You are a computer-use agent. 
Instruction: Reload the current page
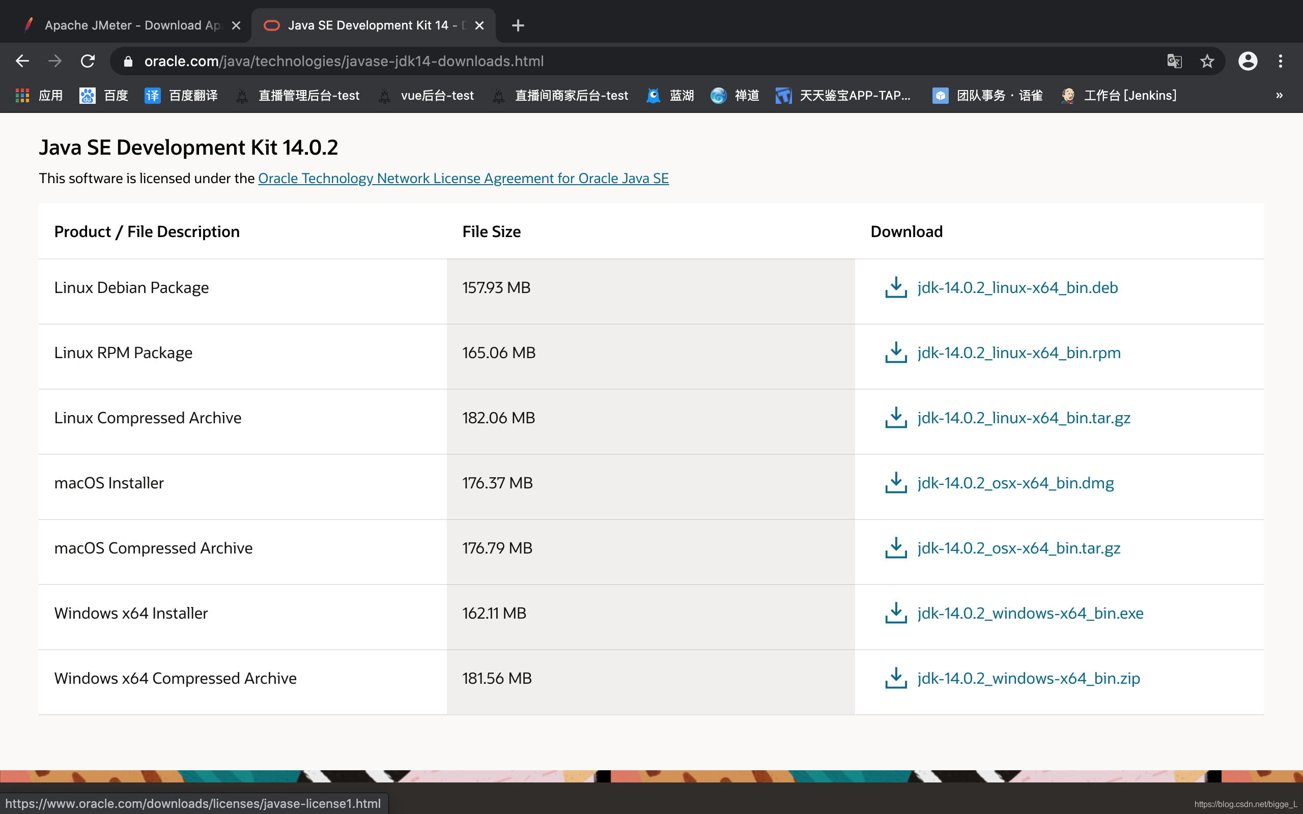tap(88, 61)
